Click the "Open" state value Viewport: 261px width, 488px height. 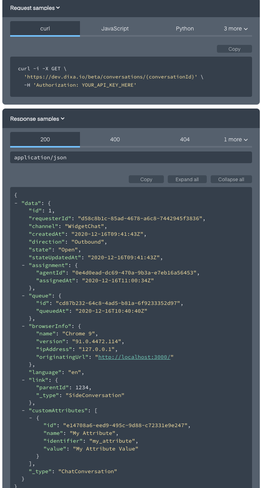pyautogui.click(x=69, y=249)
